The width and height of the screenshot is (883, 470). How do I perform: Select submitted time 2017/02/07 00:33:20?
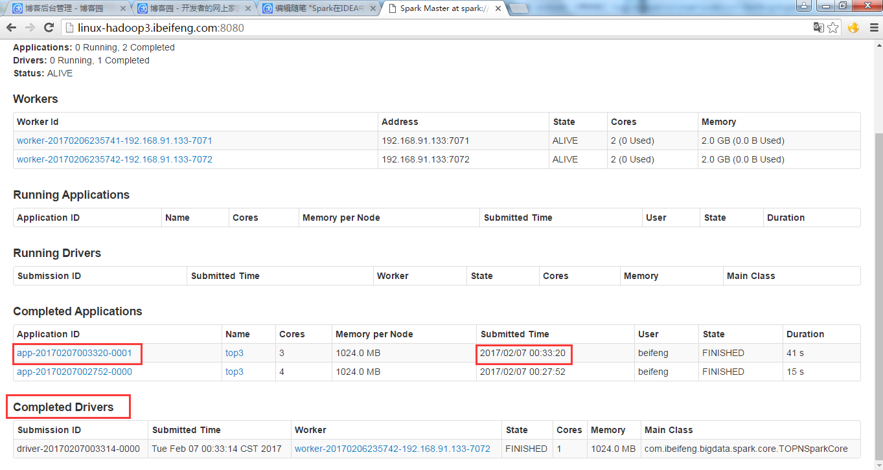point(523,353)
